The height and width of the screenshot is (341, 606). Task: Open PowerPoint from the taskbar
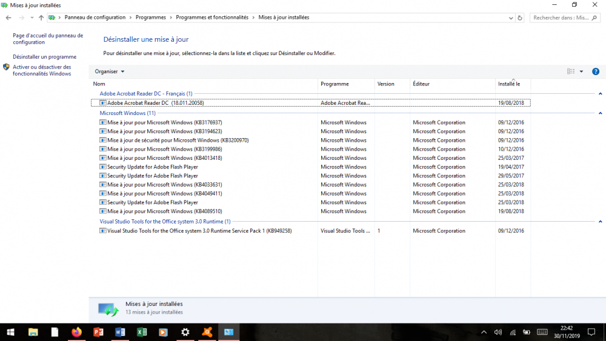(x=98, y=332)
